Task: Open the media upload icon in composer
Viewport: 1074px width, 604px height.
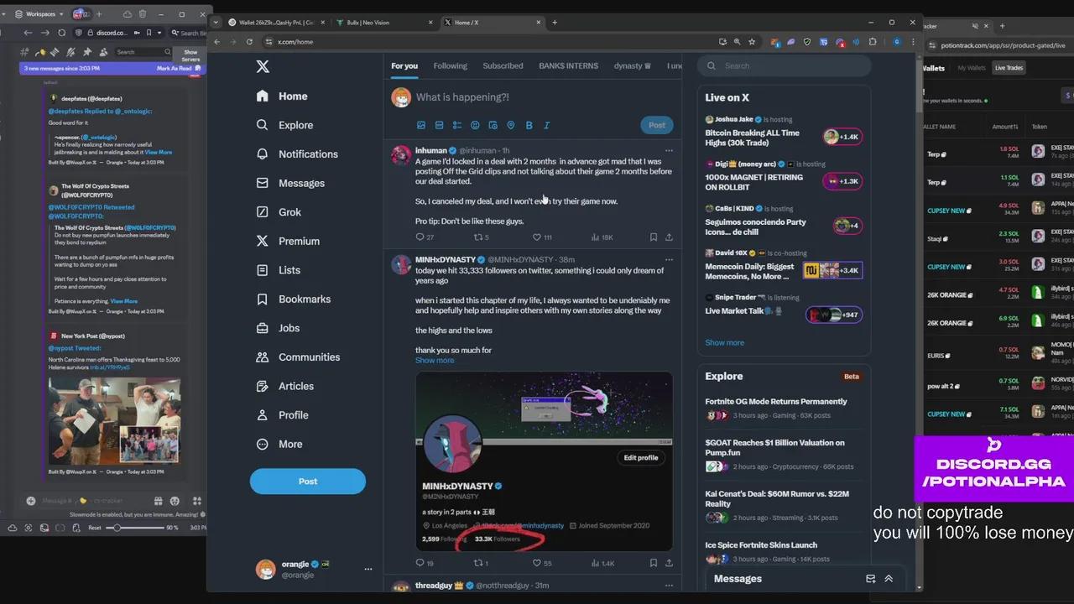Action: click(x=421, y=125)
